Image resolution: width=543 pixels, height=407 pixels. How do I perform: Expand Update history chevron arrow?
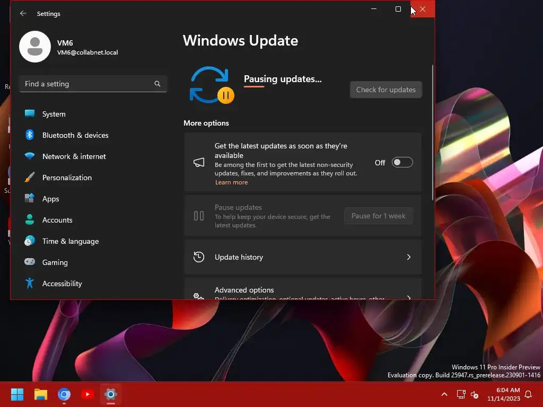point(409,257)
